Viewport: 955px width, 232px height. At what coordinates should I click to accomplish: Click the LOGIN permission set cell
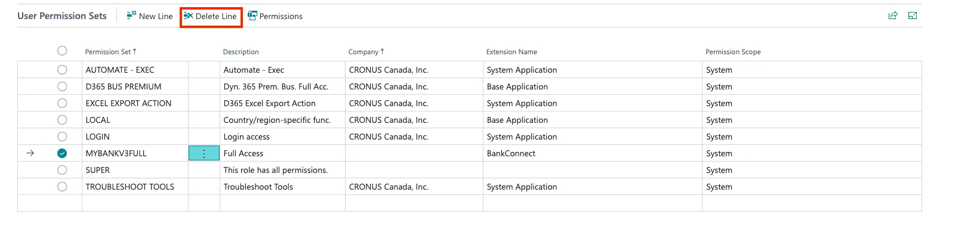(135, 137)
